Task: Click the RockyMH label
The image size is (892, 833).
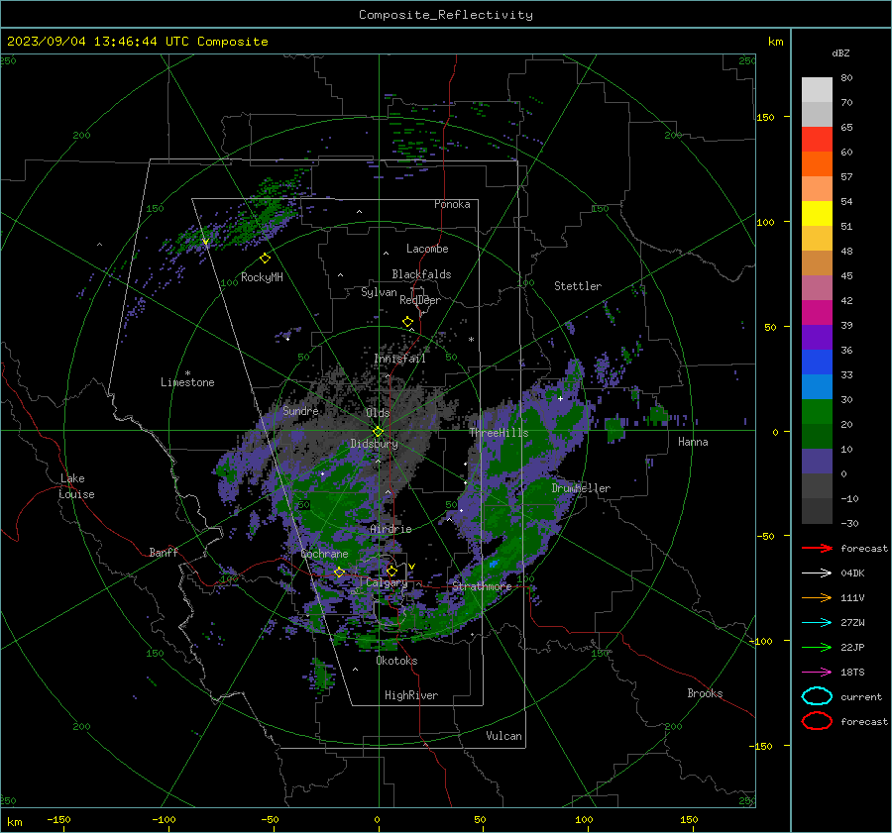Action: click(262, 277)
